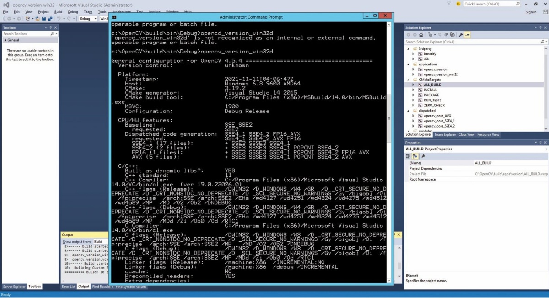This screenshot has height=298, width=549.
Task: Open the File menu in Visual Studio
Action: 5,12
